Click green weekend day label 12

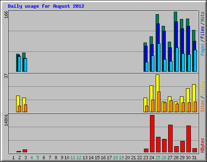point(79,158)
